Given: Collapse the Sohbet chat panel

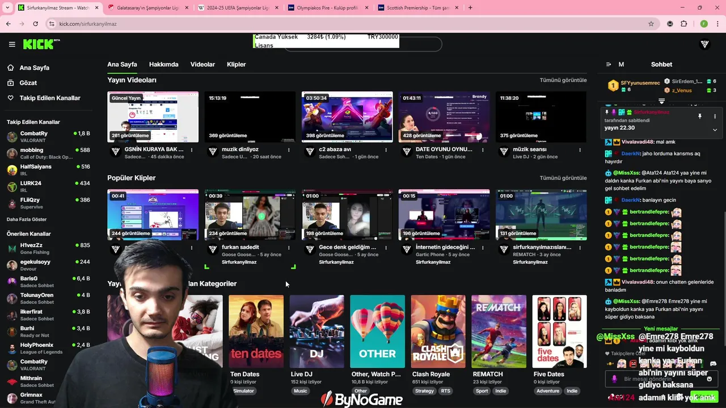Looking at the screenshot, I should pyautogui.click(x=609, y=65).
